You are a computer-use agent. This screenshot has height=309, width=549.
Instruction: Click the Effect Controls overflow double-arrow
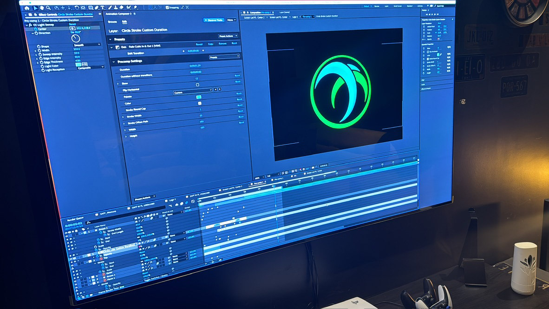pos(100,13)
